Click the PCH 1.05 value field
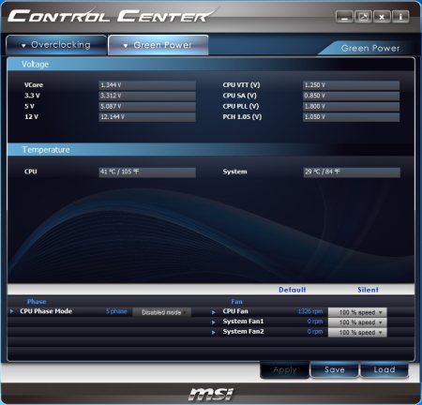The height and width of the screenshot is (405, 422). pyautogui.click(x=351, y=117)
